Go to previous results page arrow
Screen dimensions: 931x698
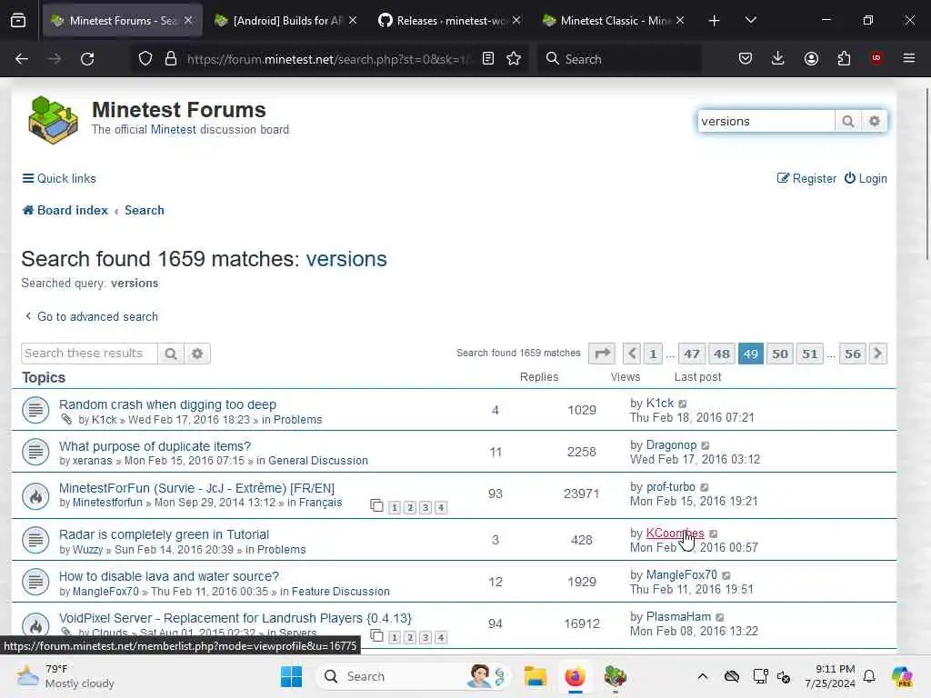pyautogui.click(x=632, y=354)
